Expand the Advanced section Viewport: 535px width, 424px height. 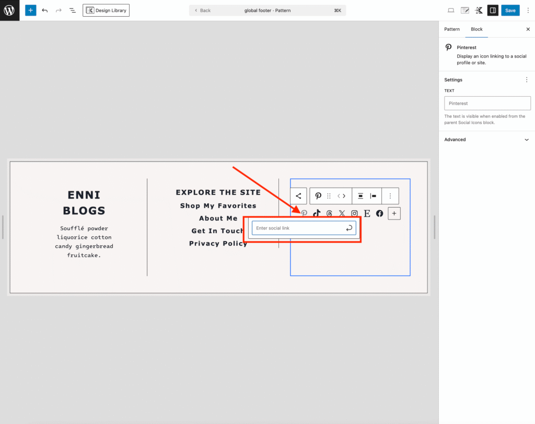pos(487,140)
